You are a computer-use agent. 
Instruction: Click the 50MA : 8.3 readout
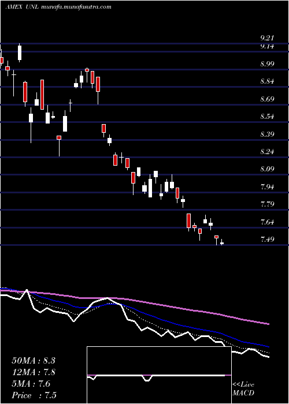(34, 361)
